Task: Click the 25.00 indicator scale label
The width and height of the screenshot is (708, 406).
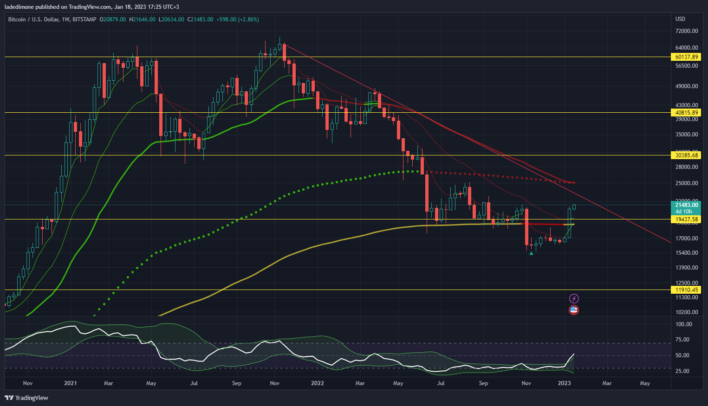Action: [682, 371]
